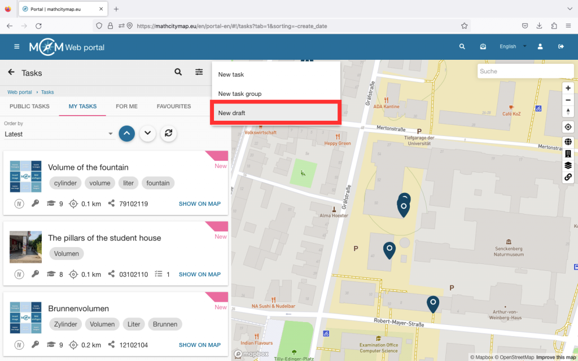Viewport: 578px width, 361px height.
Task: Sort descending with the down arrow button
Action: (x=147, y=133)
